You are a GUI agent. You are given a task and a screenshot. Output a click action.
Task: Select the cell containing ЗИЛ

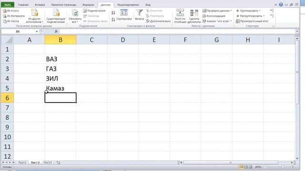61,78
